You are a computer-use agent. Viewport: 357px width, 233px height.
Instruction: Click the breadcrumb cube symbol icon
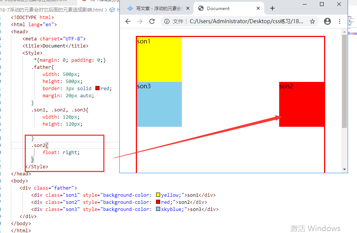click(x=112, y=10)
